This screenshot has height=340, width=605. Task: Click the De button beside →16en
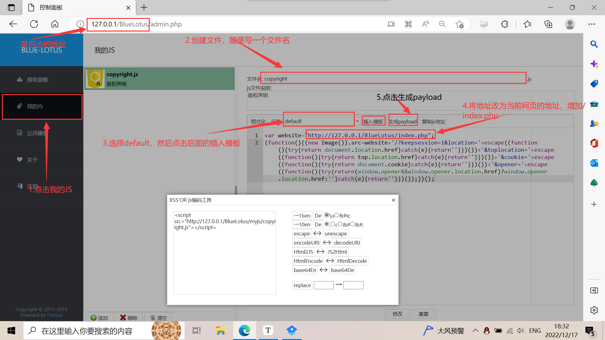pyautogui.click(x=318, y=216)
